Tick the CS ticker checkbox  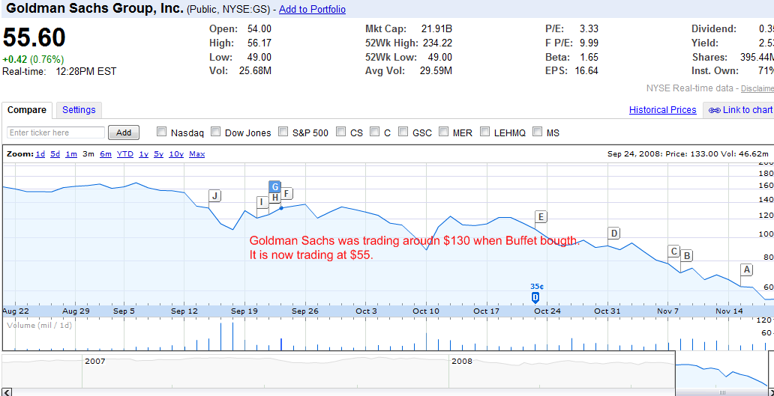coord(341,132)
